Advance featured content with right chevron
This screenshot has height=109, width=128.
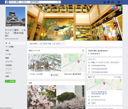point(84,61)
